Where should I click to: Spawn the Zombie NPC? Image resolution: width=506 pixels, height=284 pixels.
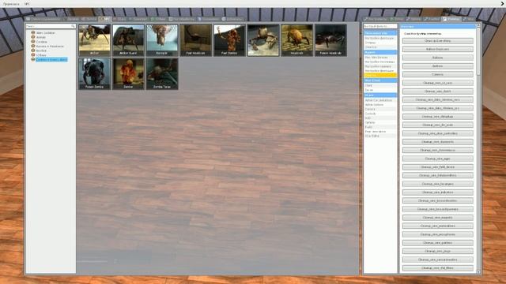(128, 73)
